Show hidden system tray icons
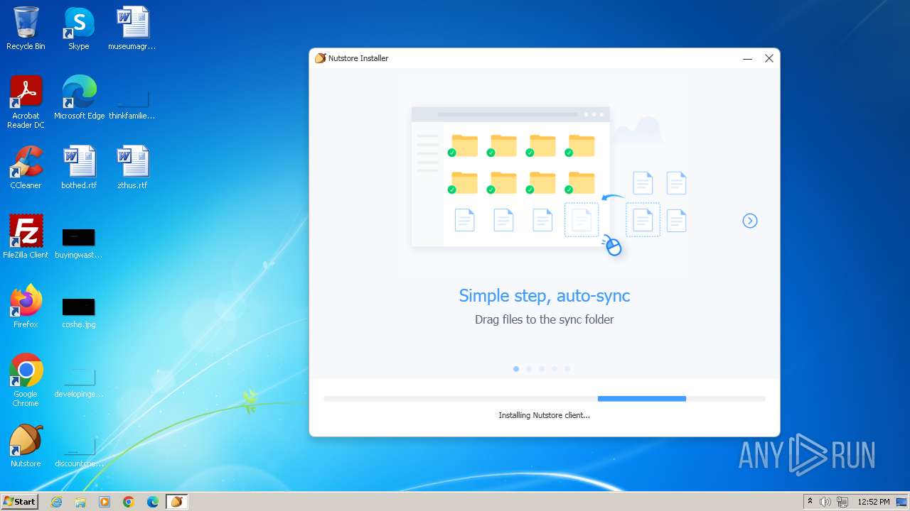Screen dimensions: 910x511 810,502
